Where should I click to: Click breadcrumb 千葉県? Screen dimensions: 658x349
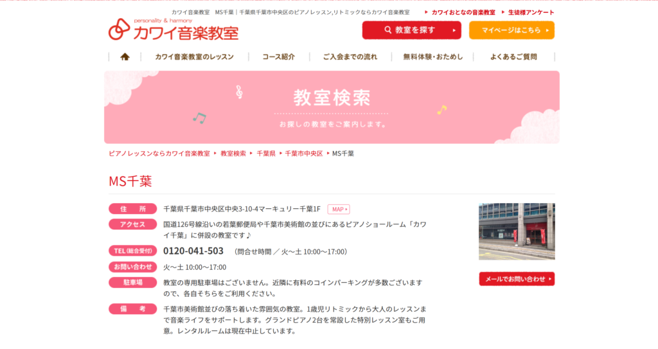(266, 154)
